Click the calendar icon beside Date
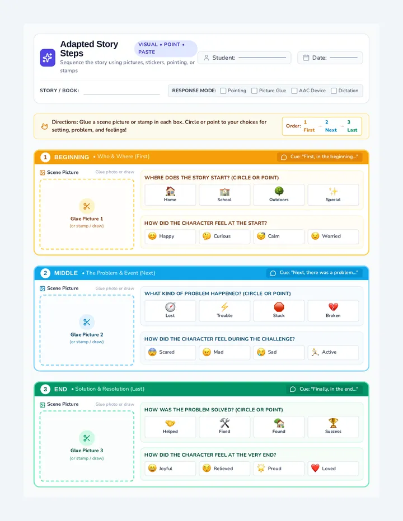This screenshot has width=403, height=521. (x=306, y=58)
